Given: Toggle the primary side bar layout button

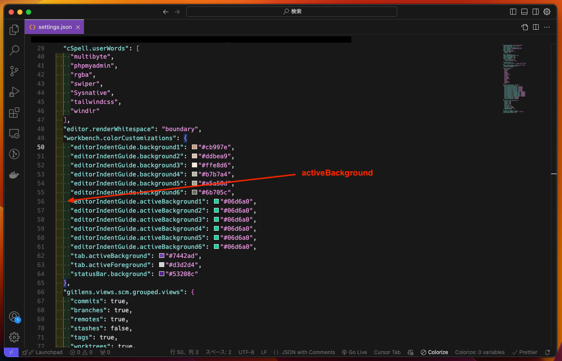Looking at the screenshot, I should click(513, 12).
